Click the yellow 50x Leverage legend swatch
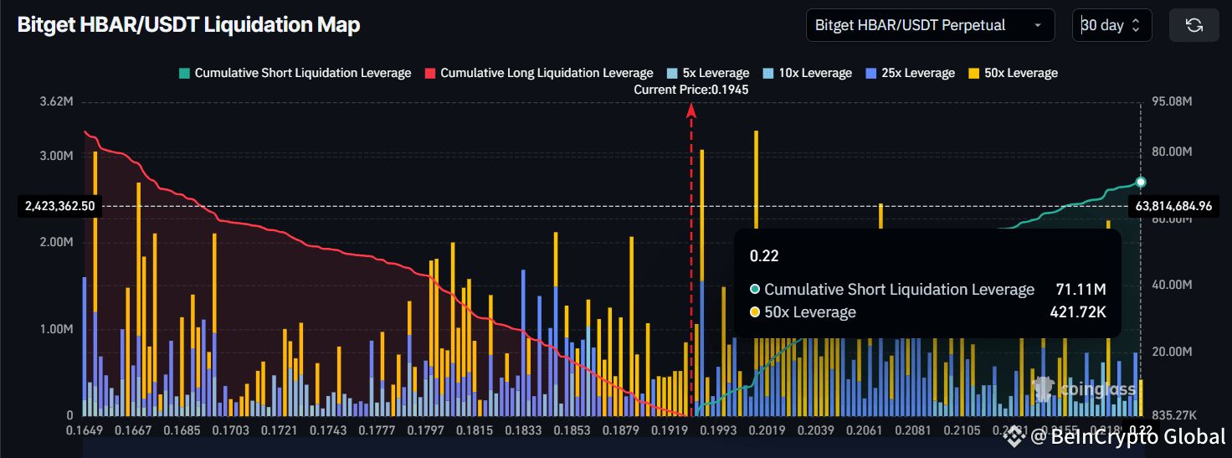1232x458 pixels. [x=973, y=73]
